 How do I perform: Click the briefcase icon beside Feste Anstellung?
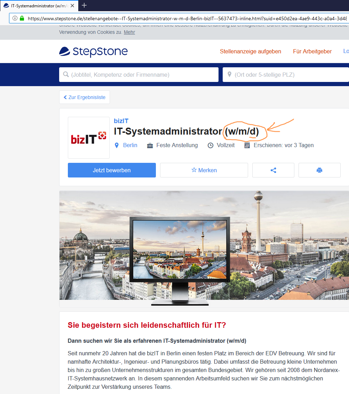click(x=150, y=145)
